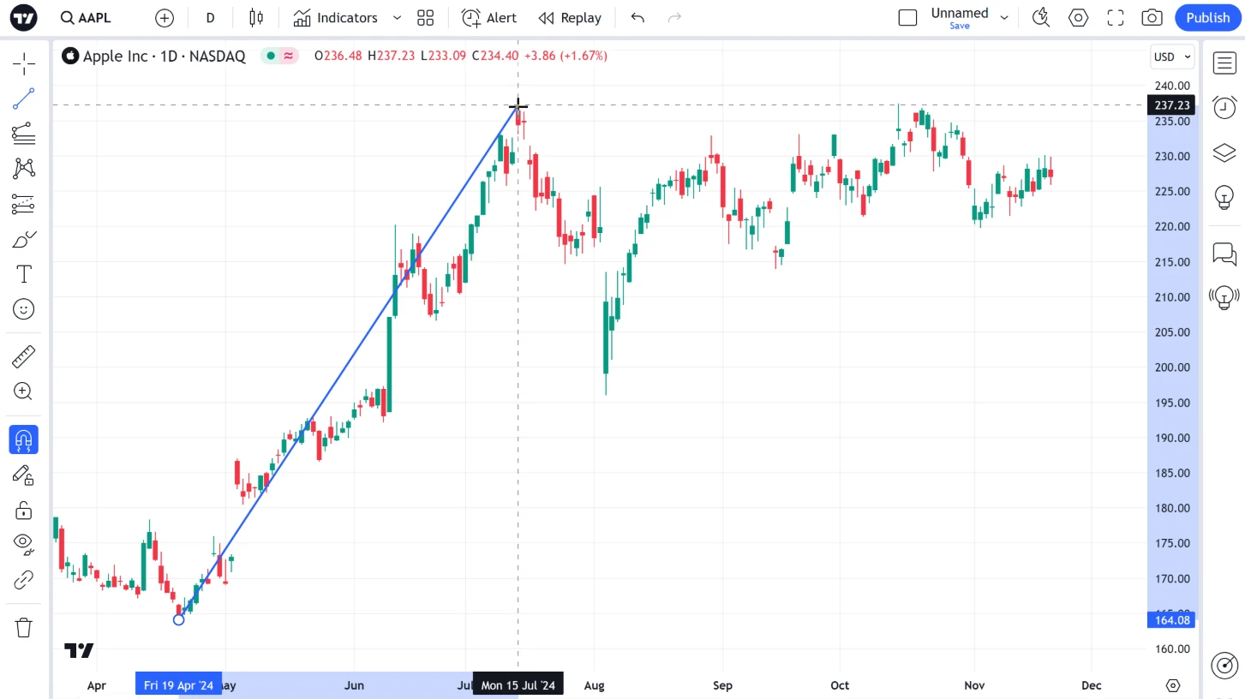Add a symbol with the plus icon

(x=165, y=18)
